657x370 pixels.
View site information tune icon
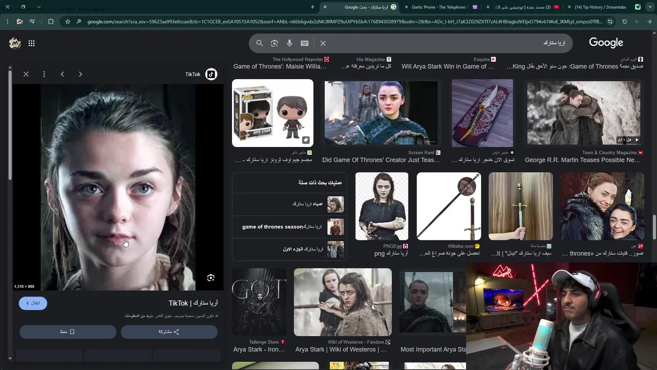(610, 22)
